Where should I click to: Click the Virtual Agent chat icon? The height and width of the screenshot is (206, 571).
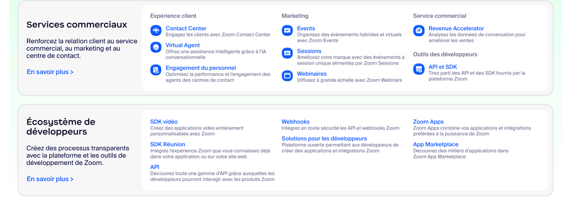(x=156, y=47)
